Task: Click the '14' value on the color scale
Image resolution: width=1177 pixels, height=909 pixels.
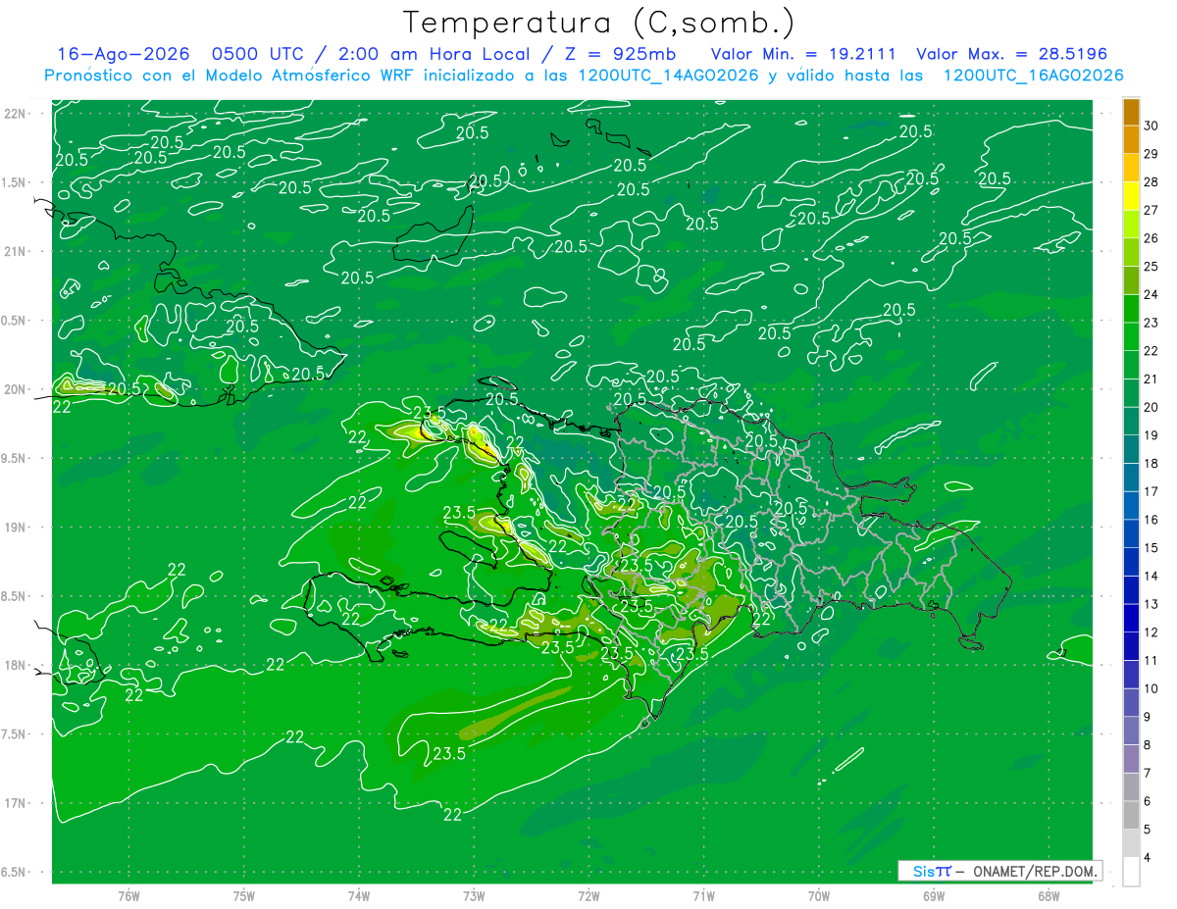Action: point(1152,576)
